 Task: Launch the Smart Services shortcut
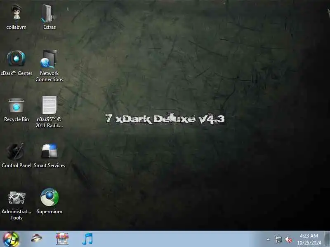pyautogui.click(x=49, y=156)
